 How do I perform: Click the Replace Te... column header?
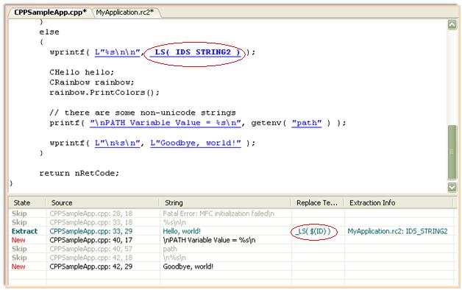pos(317,202)
